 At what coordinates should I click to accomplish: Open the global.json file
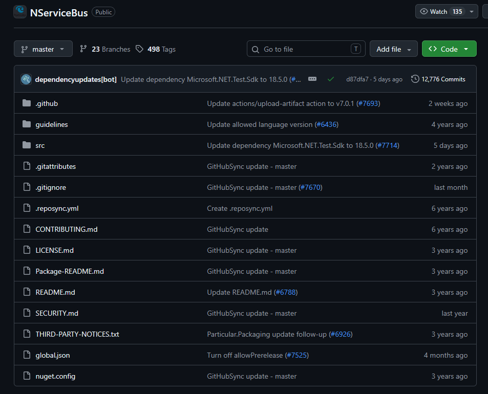[53, 355]
